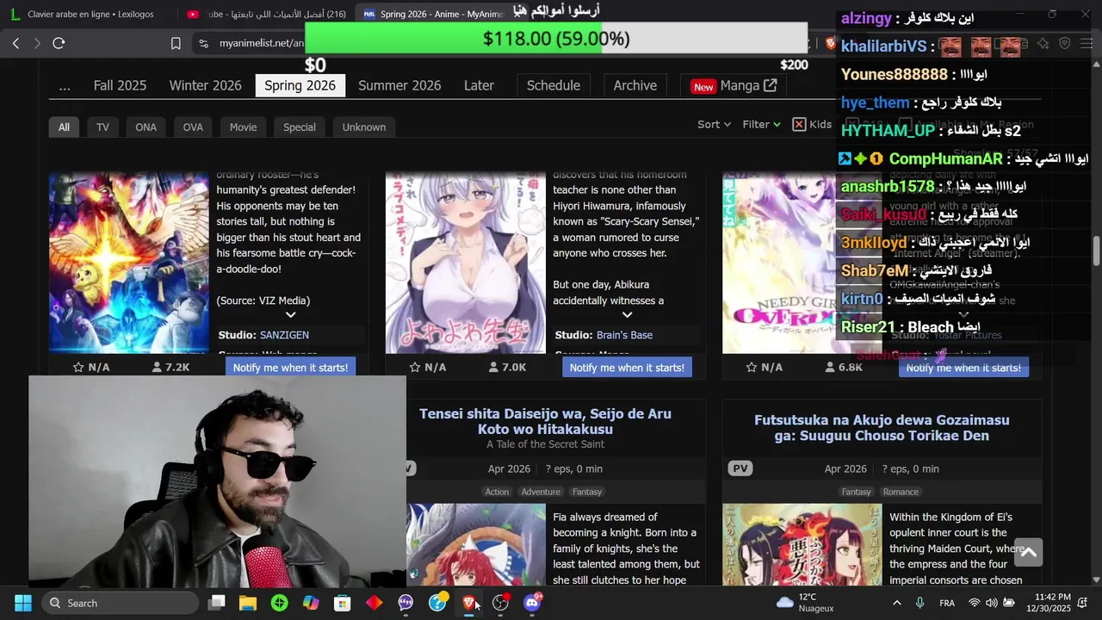The image size is (1102, 620).
Task: Open the Sort dropdown
Action: (x=714, y=124)
